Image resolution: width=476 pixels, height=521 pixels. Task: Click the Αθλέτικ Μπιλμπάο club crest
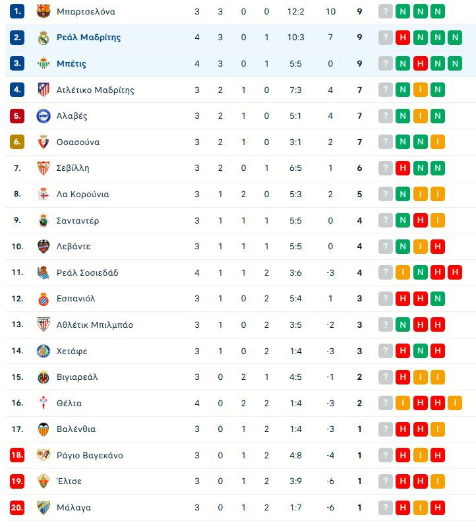(x=43, y=324)
